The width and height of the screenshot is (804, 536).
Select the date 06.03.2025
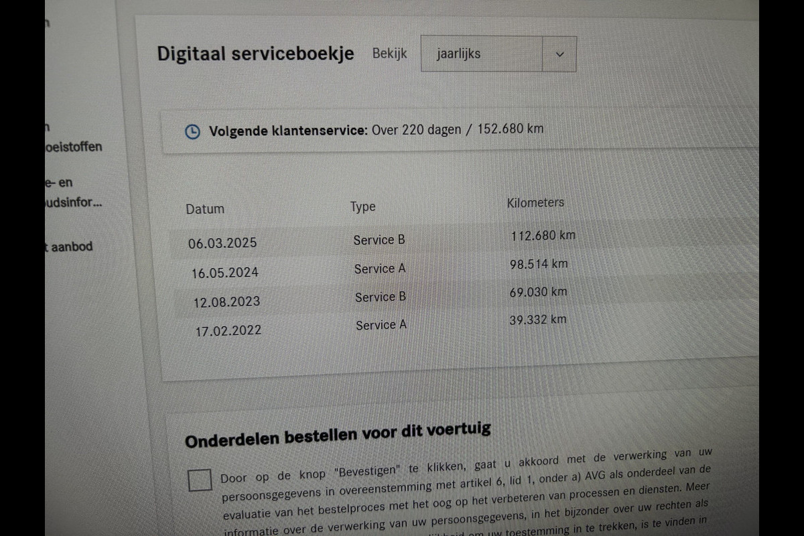point(222,243)
